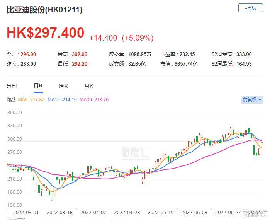Click the stock title 比亚迪股份(HK01211)
The width and height of the screenshot is (270, 220).
tap(44, 10)
